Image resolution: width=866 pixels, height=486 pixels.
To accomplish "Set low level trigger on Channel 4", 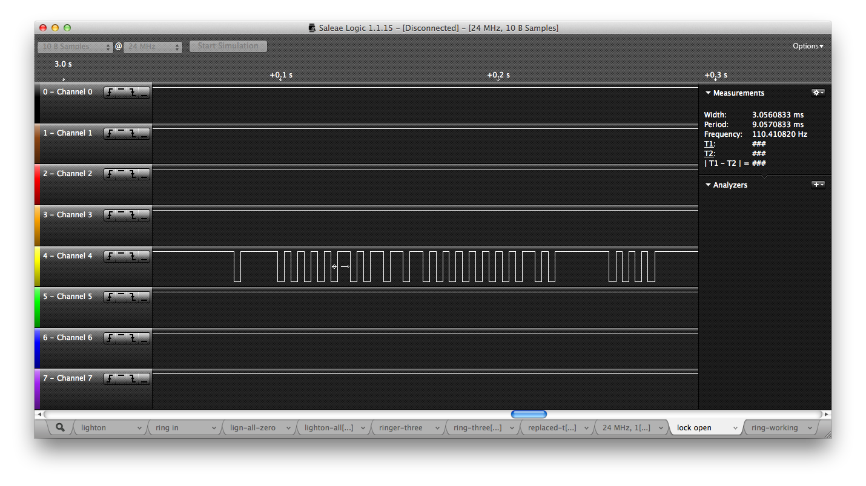I will (144, 257).
